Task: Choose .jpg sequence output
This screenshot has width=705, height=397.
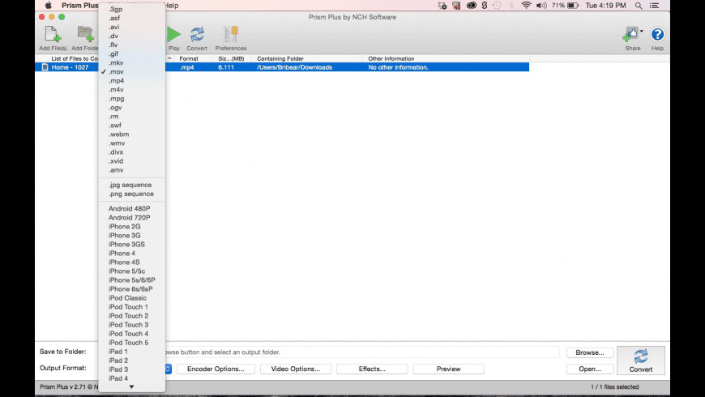Action: tap(132, 185)
